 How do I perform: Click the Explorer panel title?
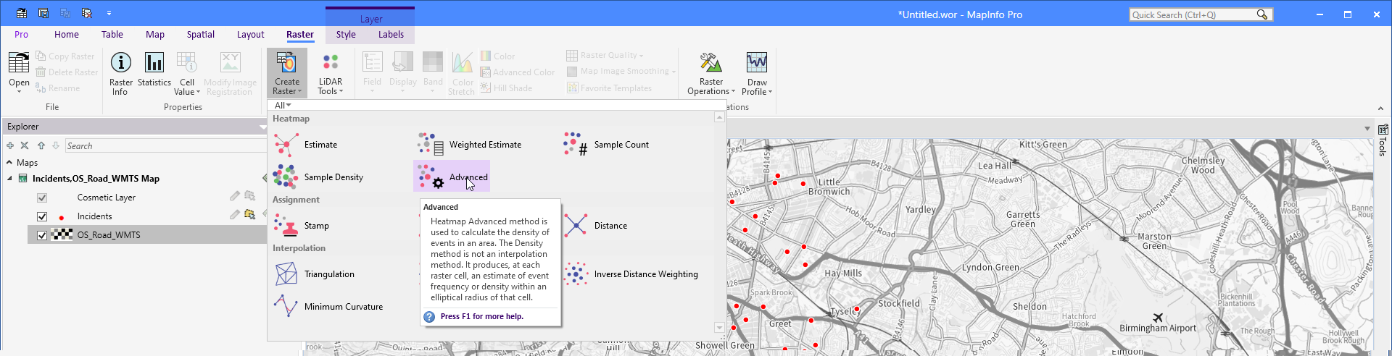tap(23, 127)
